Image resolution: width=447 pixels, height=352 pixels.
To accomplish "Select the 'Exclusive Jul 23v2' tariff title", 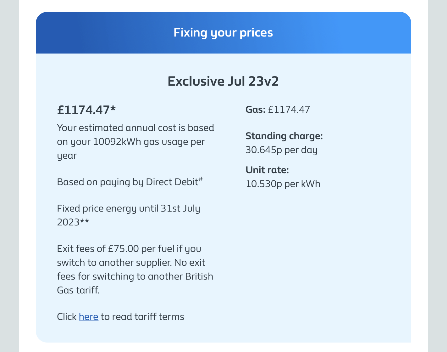I will (x=223, y=81).
